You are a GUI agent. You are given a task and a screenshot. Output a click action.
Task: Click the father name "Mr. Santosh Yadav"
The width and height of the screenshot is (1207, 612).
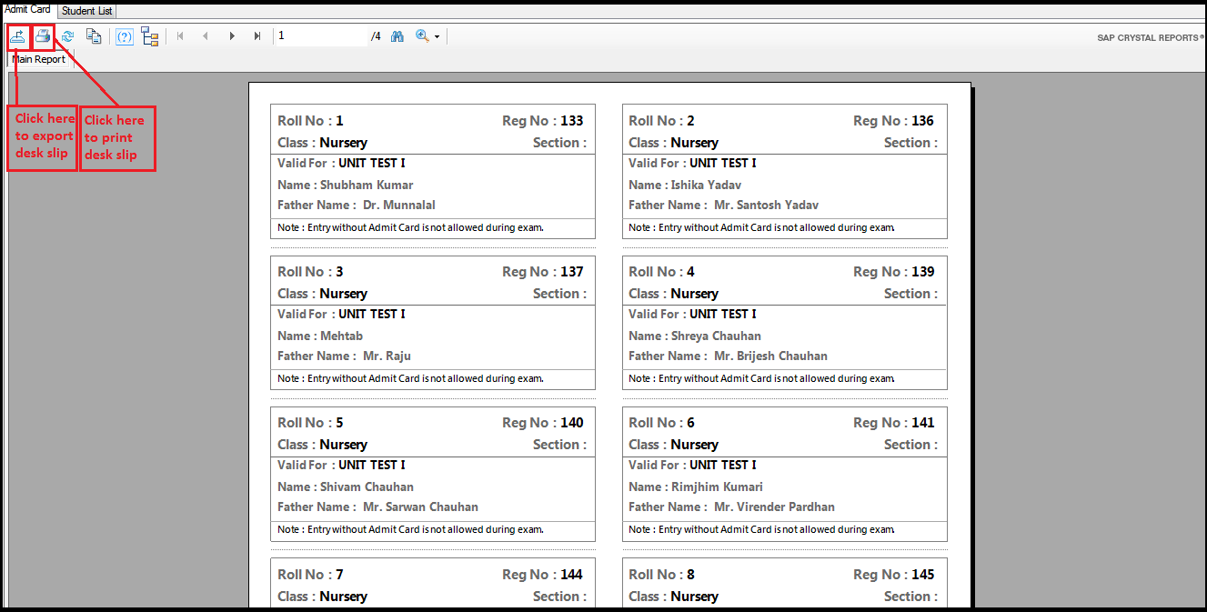pos(767,206)
